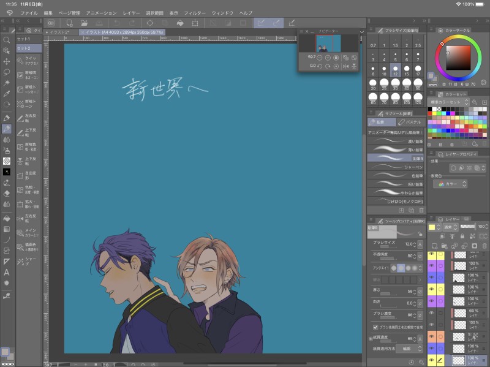Choose brush size 15 preset
Screen dimensions: 490x367
click(407, 70)
